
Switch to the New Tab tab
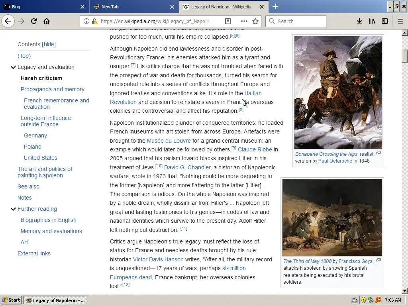[x=134, y=7]
